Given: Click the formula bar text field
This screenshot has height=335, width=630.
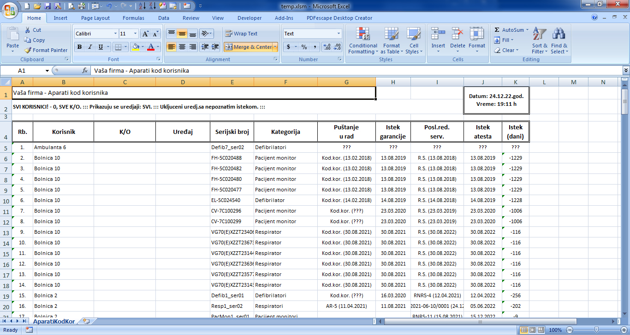Looking at the screenshot, I should coord(357,71).
